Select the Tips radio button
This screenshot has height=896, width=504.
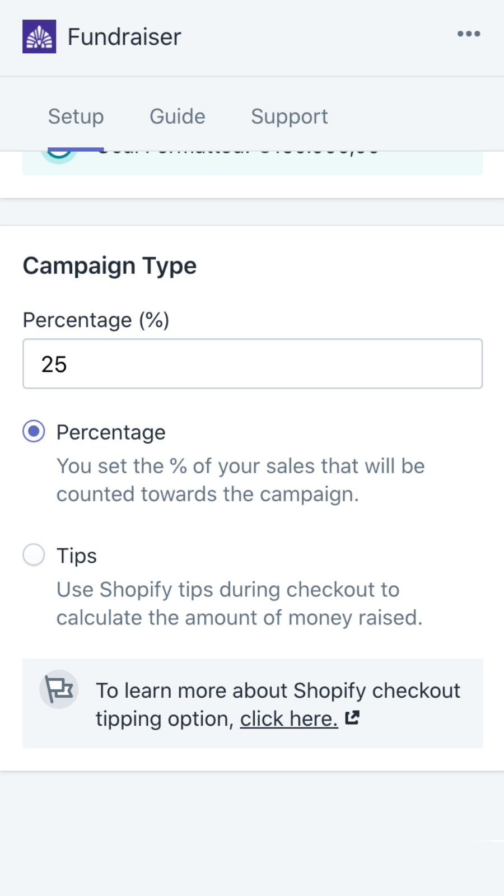(x=34, y=555)
